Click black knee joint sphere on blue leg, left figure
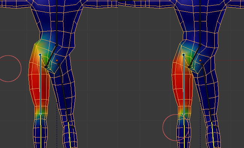 [x=72, y=127]
